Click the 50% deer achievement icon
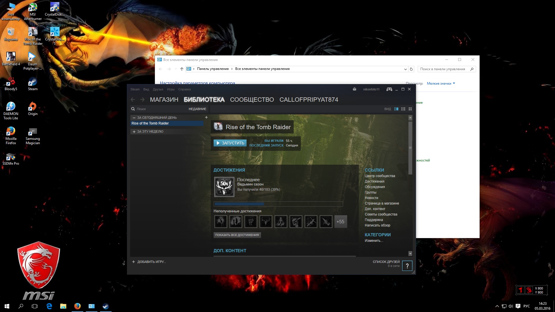The image size is (555, 312). 224,187
